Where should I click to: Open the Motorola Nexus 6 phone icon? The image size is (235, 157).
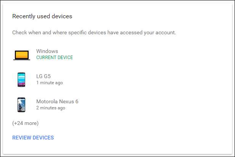[x=21, y=105]
